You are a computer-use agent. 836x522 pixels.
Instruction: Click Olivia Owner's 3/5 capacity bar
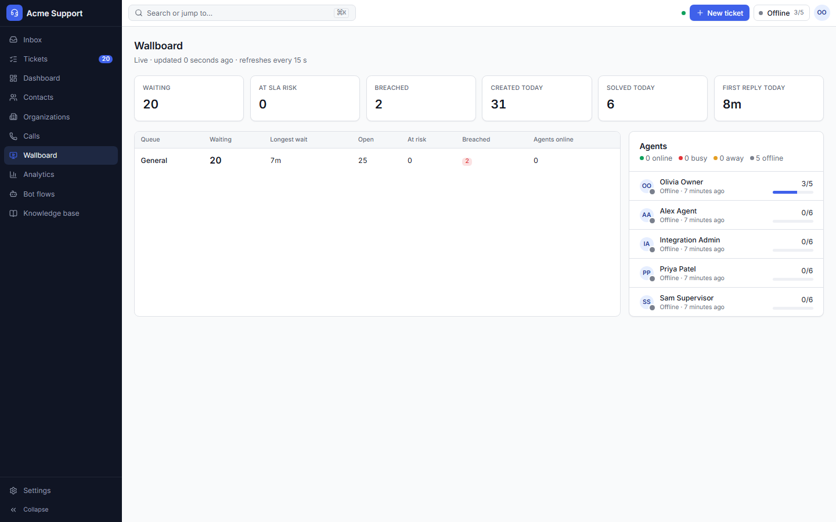coord(793,192)
